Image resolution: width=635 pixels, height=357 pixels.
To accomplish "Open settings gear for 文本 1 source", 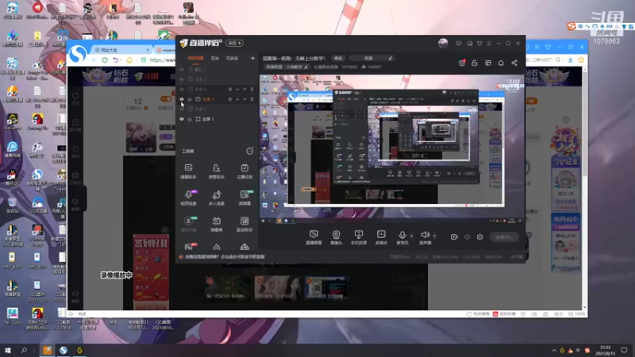I will tap(230, 99).
